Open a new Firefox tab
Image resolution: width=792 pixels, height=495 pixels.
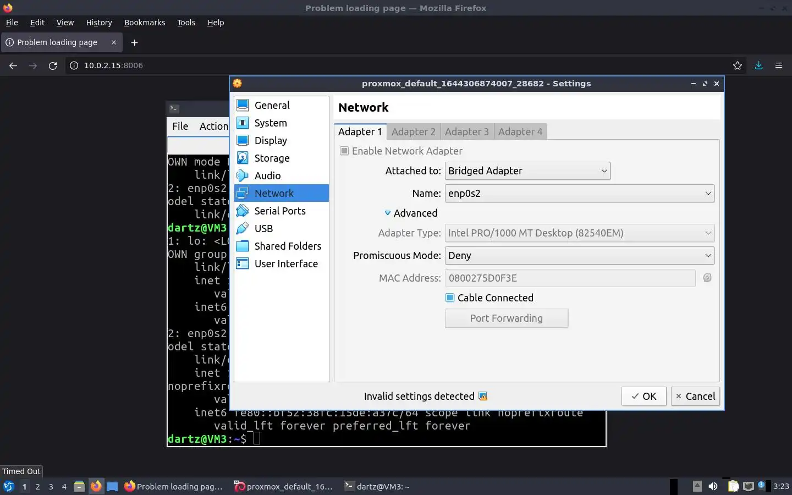coord(134,42)
